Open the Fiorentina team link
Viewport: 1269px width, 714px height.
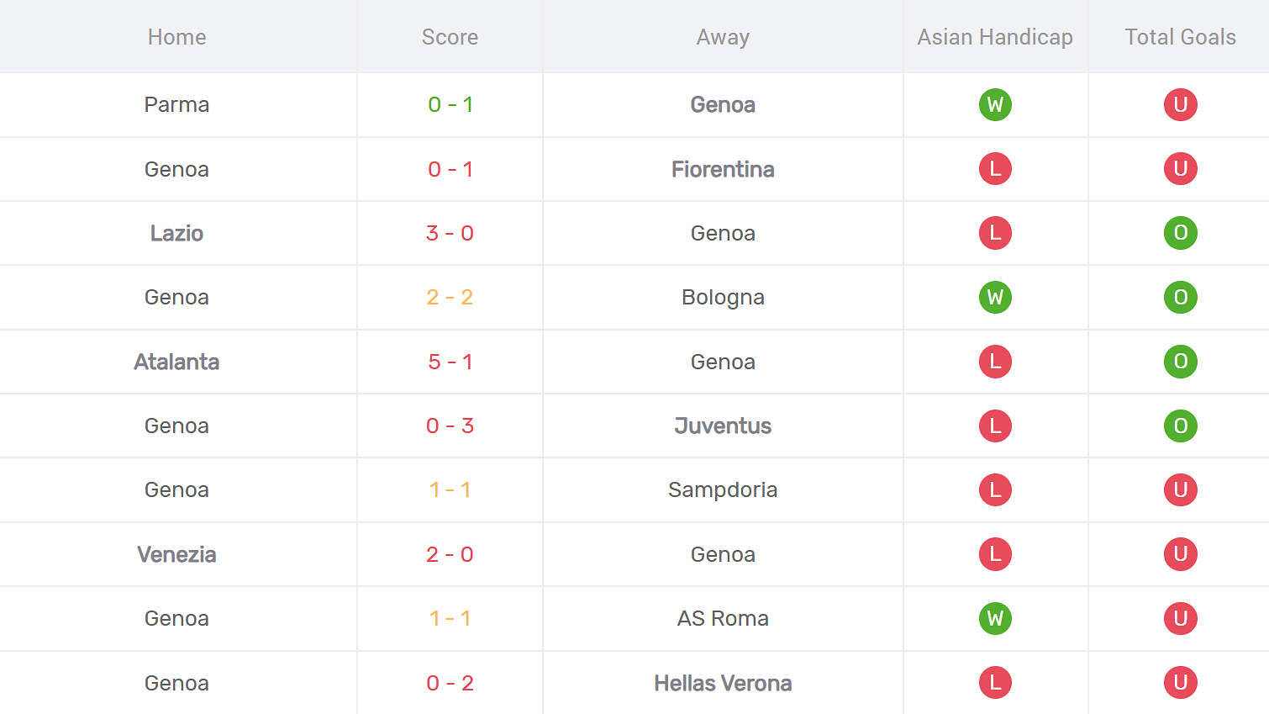[723, 169]
